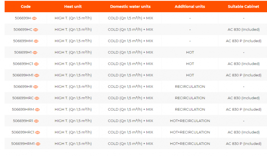The image size is (267, 156).
Task: Click the Suitable Cabinet column header
Action: coord(243,7)
